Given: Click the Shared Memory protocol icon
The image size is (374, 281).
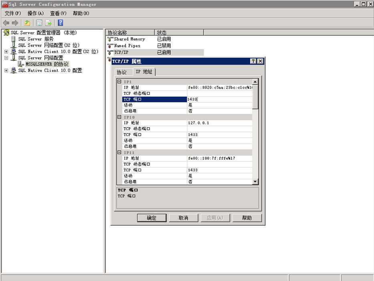Looking at the screenshot, I should [110, 39].
